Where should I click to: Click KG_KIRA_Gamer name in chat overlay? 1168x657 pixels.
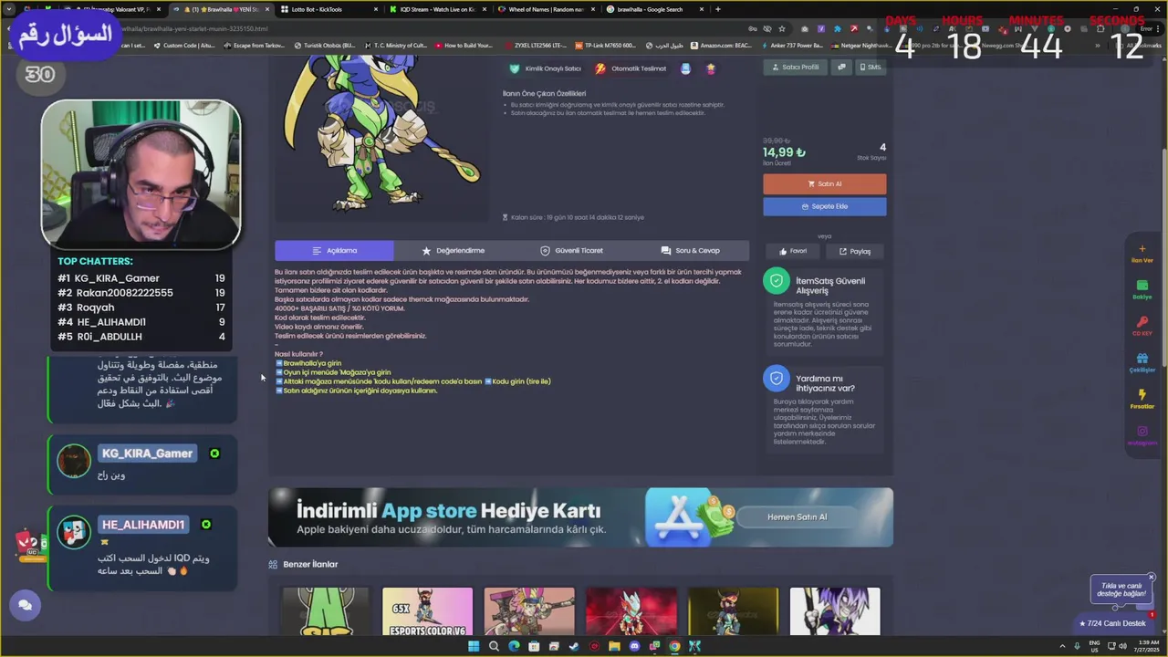click(147, 454)
